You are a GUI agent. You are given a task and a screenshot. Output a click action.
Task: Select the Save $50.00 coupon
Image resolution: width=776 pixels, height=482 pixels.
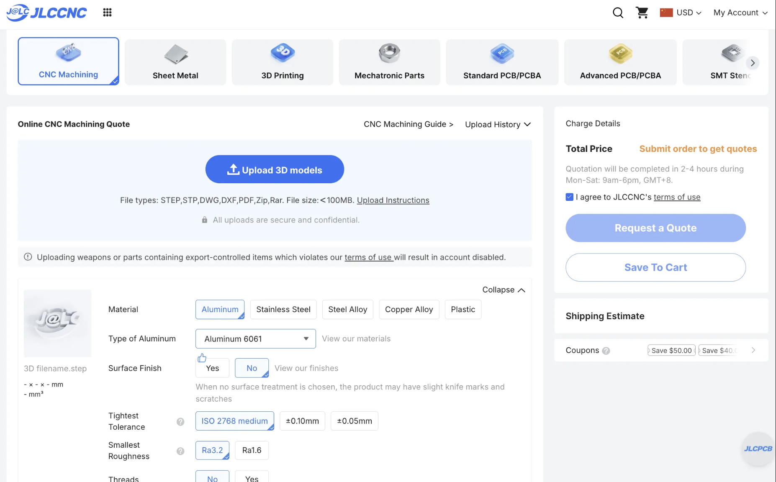(x=671, y=350)
